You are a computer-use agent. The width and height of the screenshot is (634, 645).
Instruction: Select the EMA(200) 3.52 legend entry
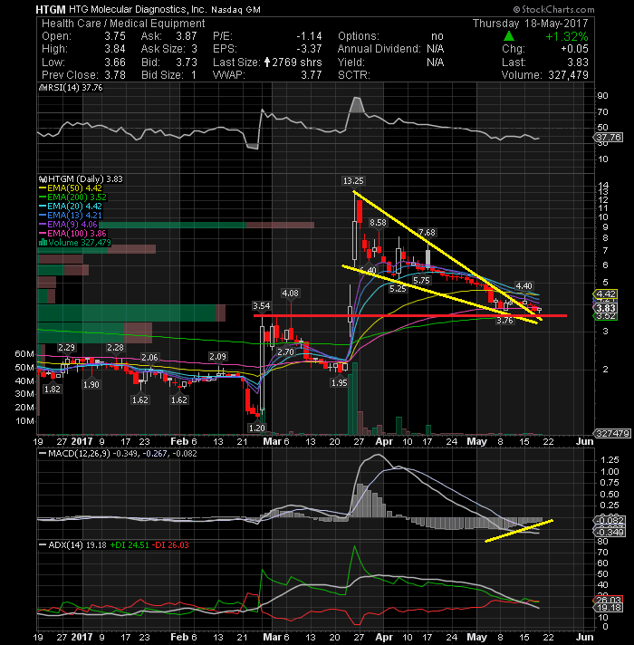72,197
